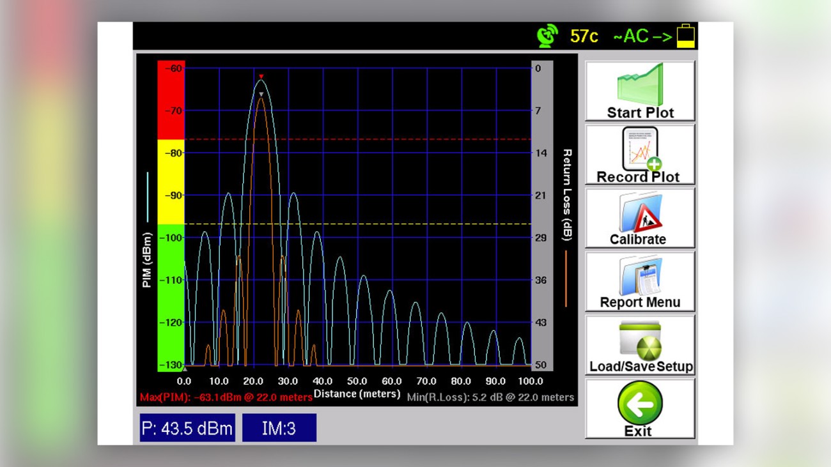The image size is (831, 467).
Task: Select the red PIM peak marker
Action: coord(261,77)
